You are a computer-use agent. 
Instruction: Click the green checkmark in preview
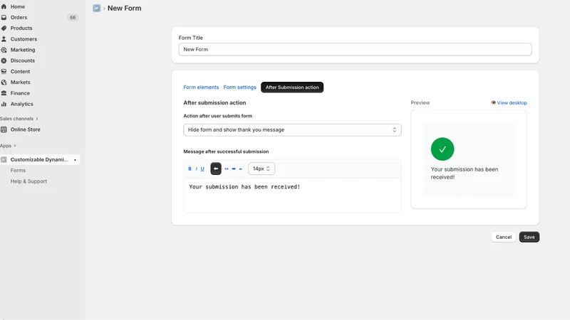pyautogui.click(x=442, y=149)
